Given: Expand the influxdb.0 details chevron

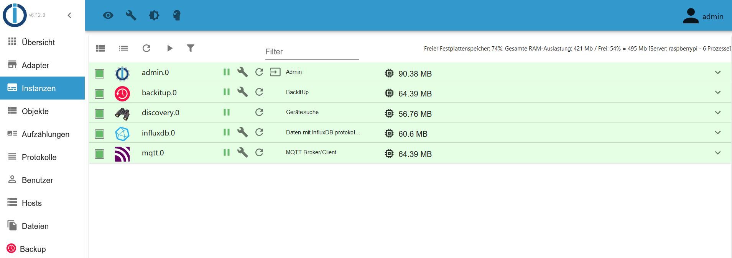Looking at the screenshot, I should [717, 132].
